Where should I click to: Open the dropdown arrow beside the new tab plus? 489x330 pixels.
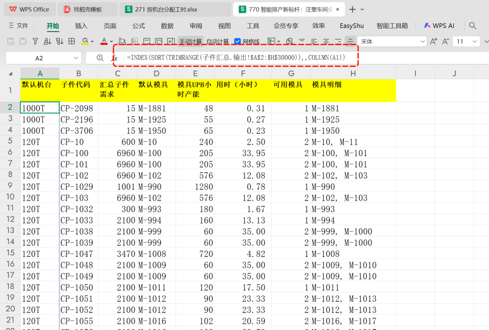click(362, 10)
